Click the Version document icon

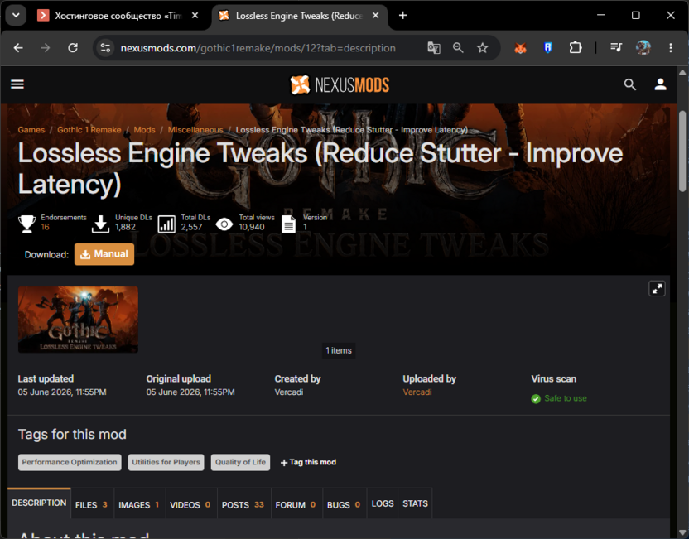coord(288,224)
